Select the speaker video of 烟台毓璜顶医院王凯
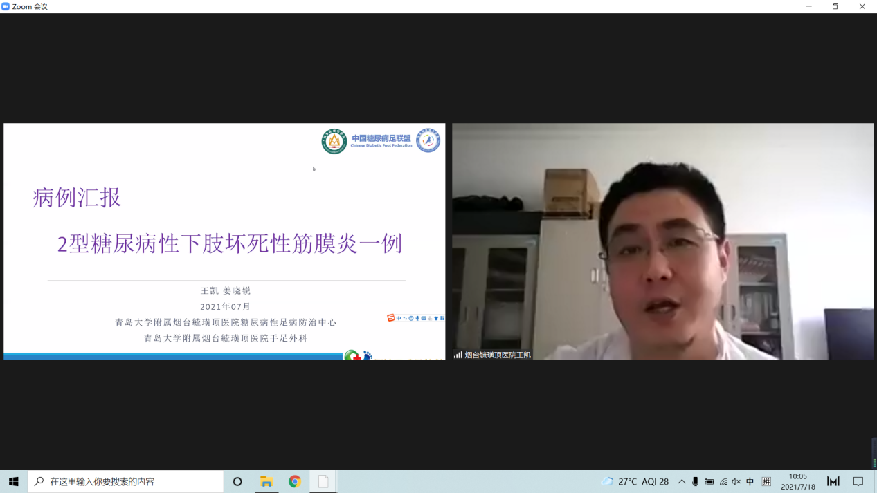 662,241
